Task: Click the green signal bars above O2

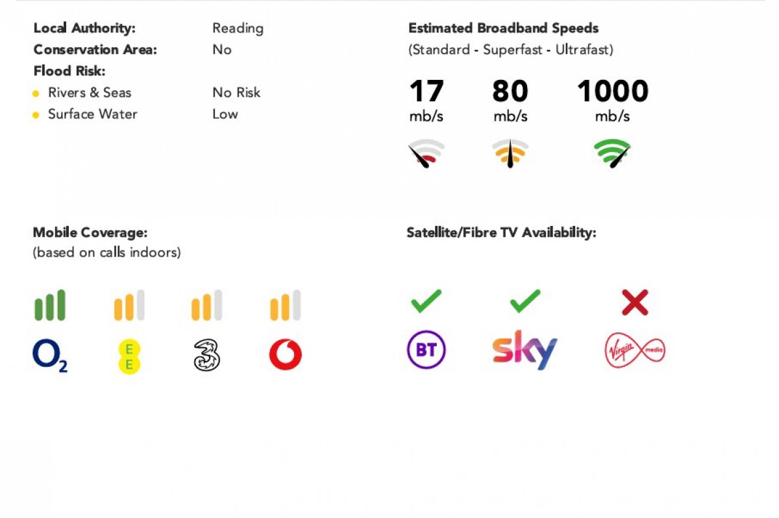Action: point(50,305)
